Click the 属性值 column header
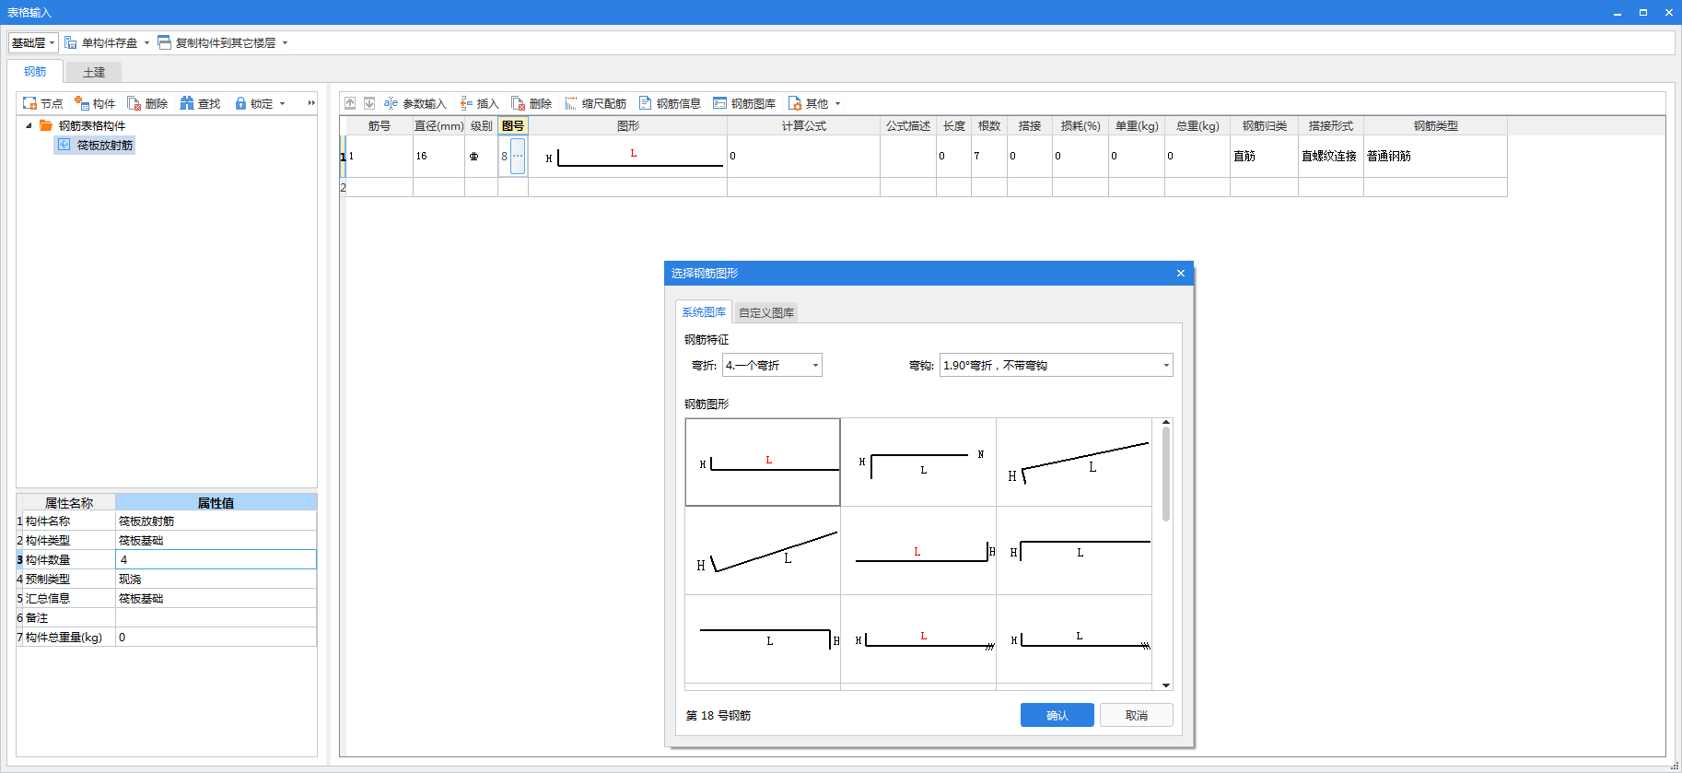The height and width of the screenshot is (773, 1682). [x=216, y=503]
